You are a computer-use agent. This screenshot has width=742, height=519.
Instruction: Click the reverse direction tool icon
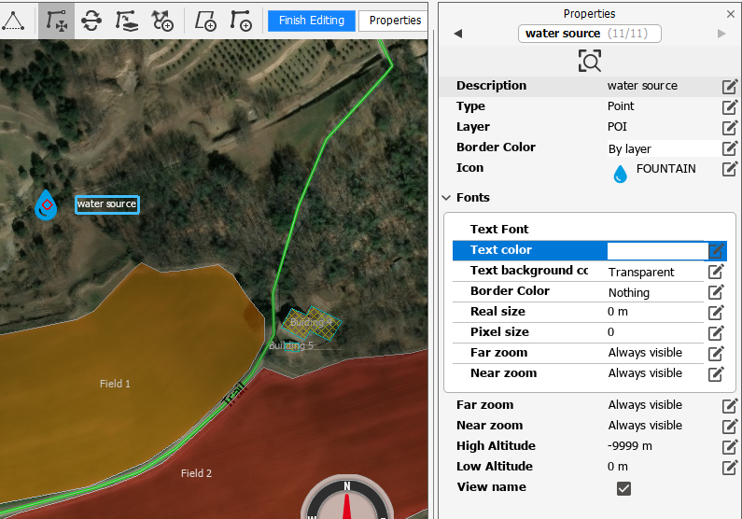[x=91, y=20]
